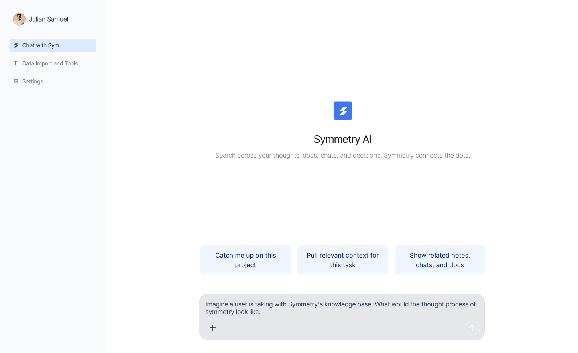Viewport: 578px width, 353px height.
Task: Click the Symmetry AI heading text
Action: point(343,139)
